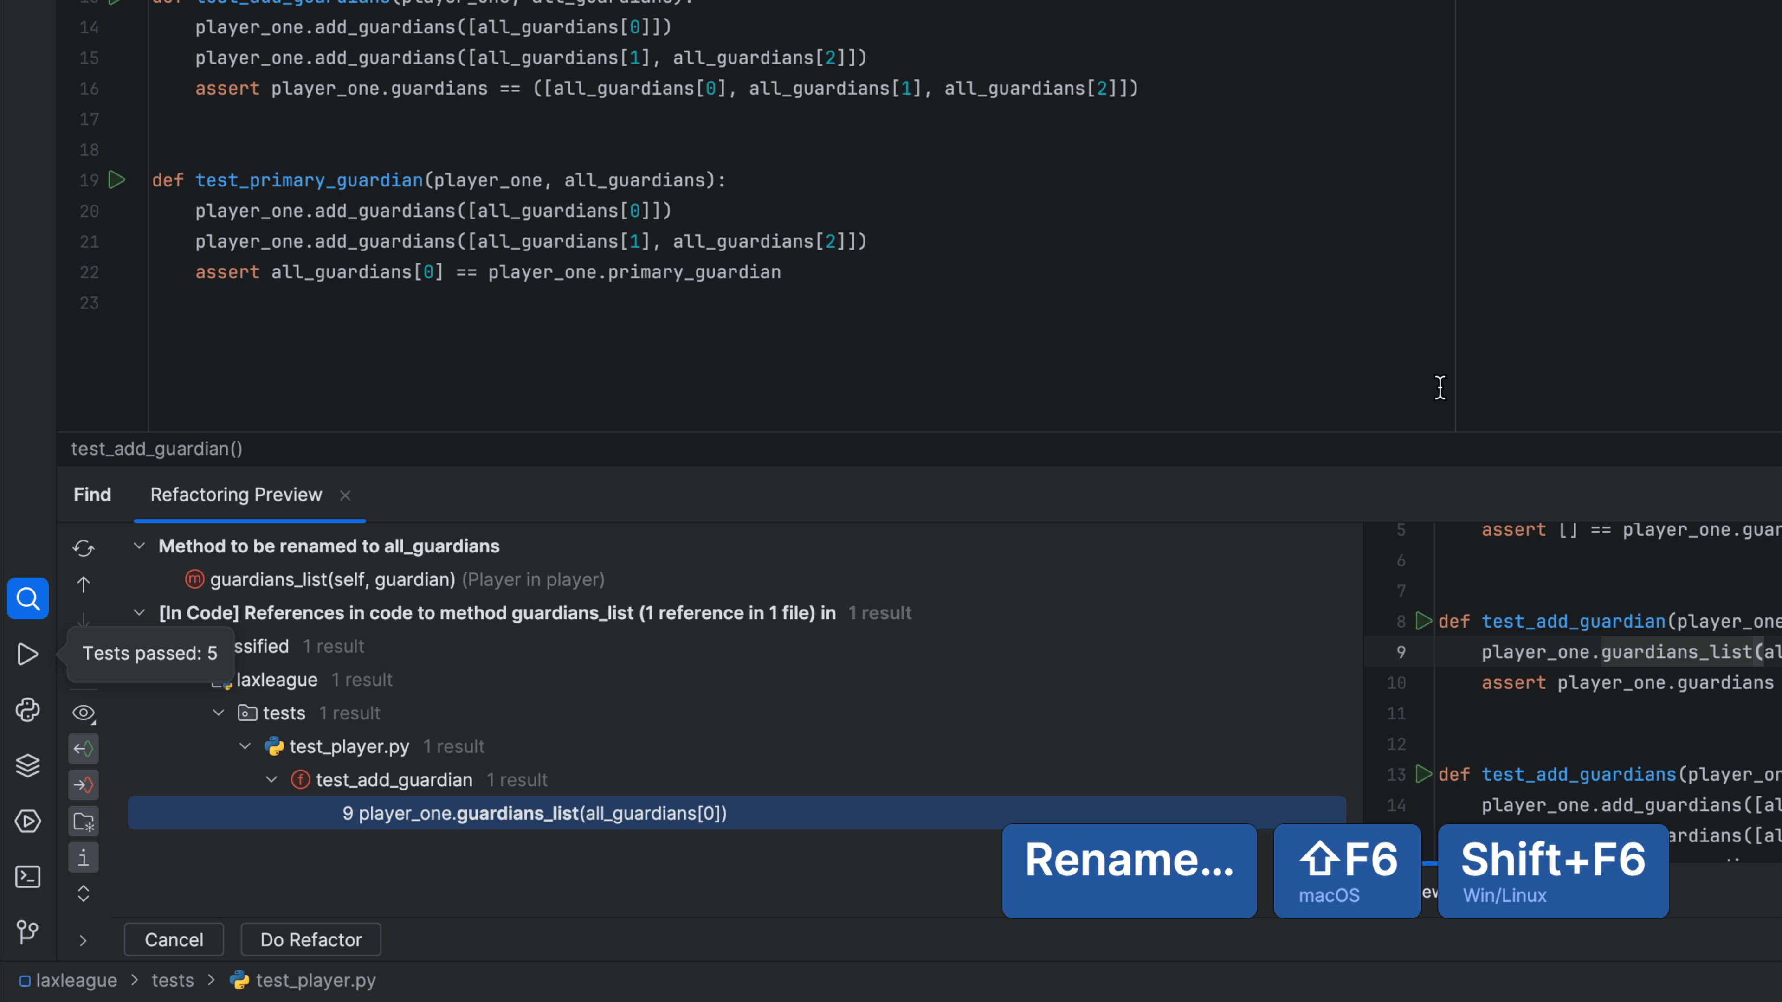
Task: Collapse the test_player.py results node
Action: tap(244, 746)
